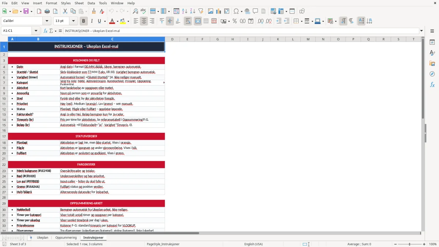The image size is (439, 247).
Task: Click the zoom slider handle
Action: [x=409, y=244]
